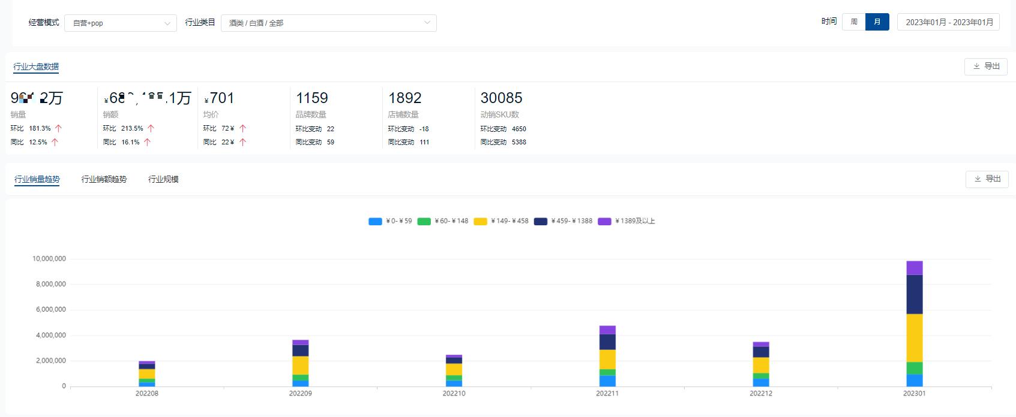Switch to 行业销额趋势 tab
Image resolution: width=1016 pixels, height=417 pixels.
(x=104, y=179)
